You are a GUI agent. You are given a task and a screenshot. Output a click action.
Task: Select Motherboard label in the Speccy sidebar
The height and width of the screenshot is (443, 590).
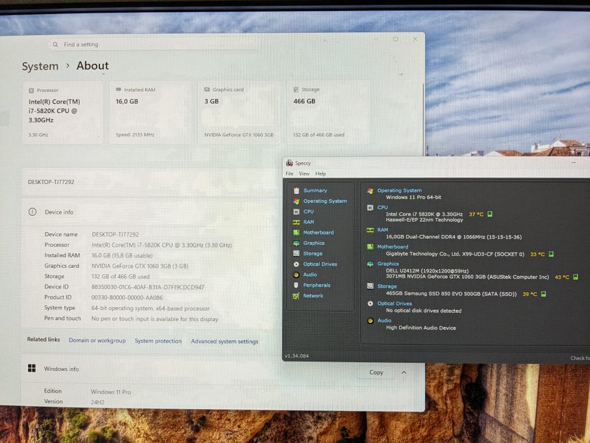coord(318,233)
